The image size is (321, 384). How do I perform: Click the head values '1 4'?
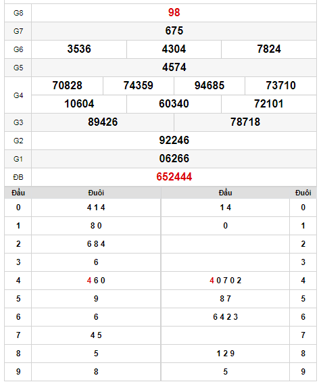225,208
